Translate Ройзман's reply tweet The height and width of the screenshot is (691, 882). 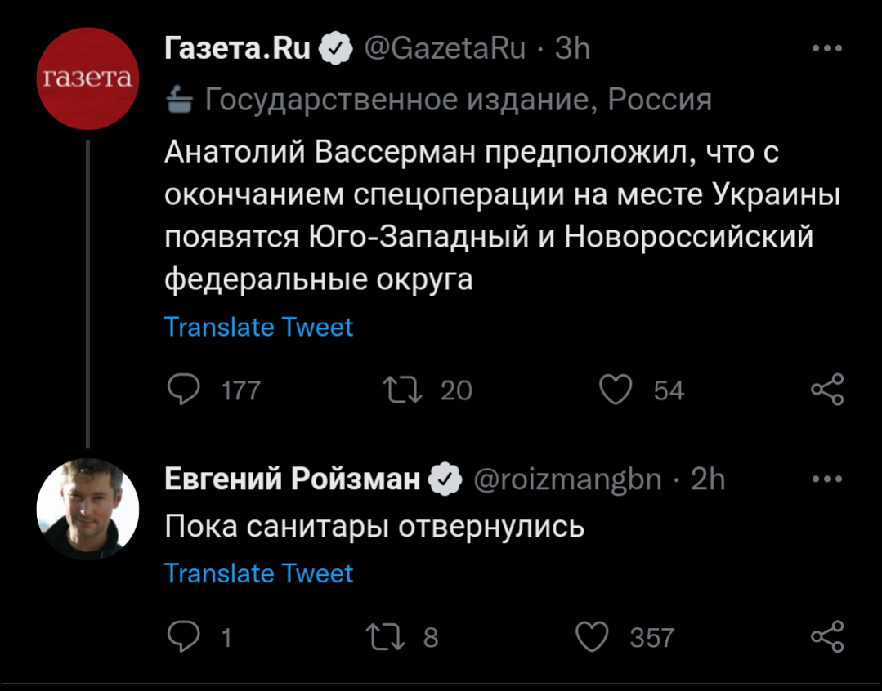tap(258, 573)
